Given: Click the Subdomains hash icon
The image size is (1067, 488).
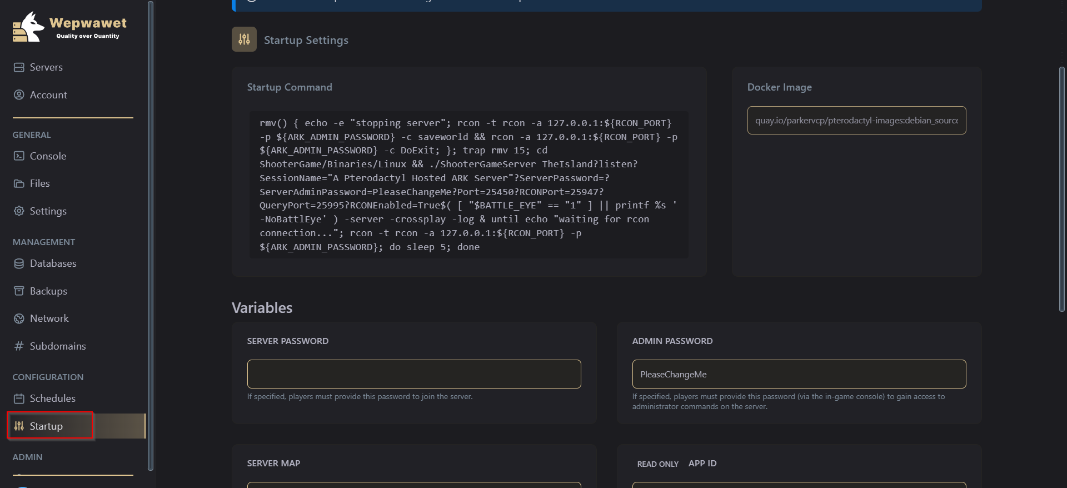Looking at the screenshot, I should click(19, 346).
